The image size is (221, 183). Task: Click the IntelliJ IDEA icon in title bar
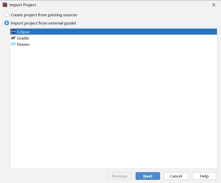coord(5,5)
